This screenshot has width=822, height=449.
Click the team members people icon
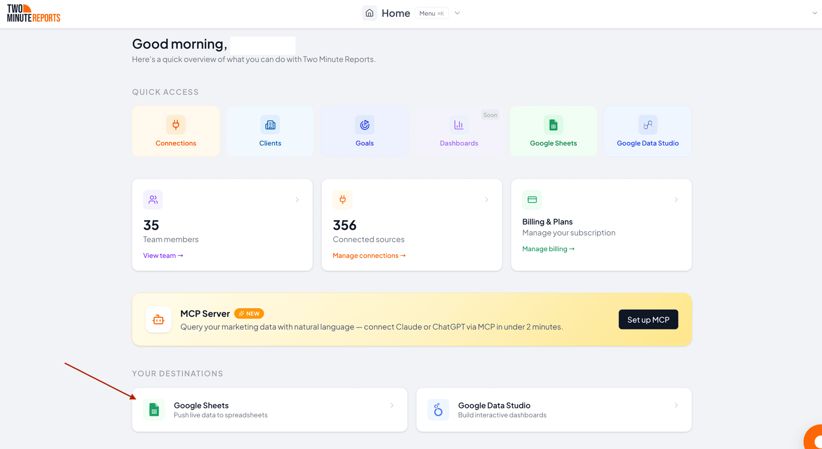[x=153, y=199]
